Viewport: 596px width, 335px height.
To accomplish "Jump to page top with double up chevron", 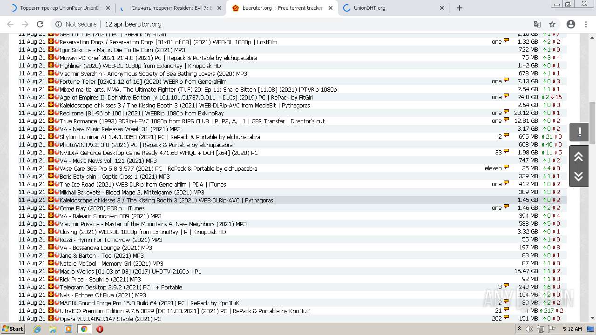I will tap(579, 157).
